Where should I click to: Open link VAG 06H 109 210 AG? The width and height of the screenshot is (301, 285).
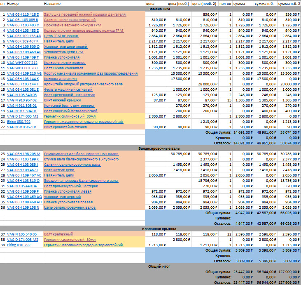24,73
